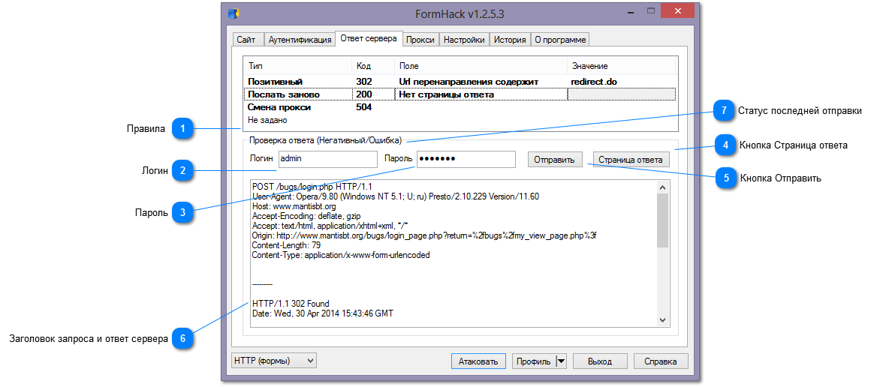Select the Смена прокси rule row
The height and width of the screenshot is (387, 874).
pyautogui.click(x=279, y=107)
